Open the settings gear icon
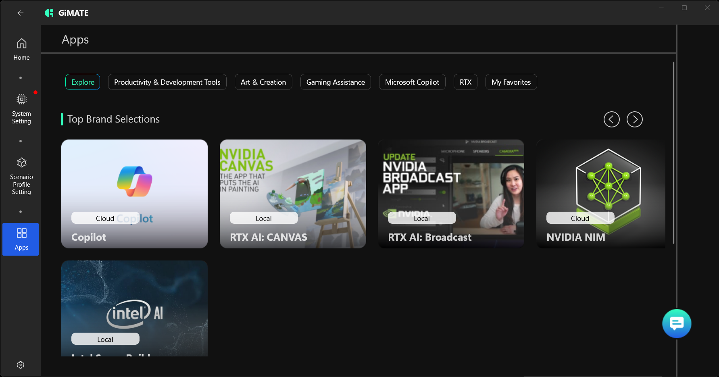This screenshot has width=719, height=377. coord(21,365)
